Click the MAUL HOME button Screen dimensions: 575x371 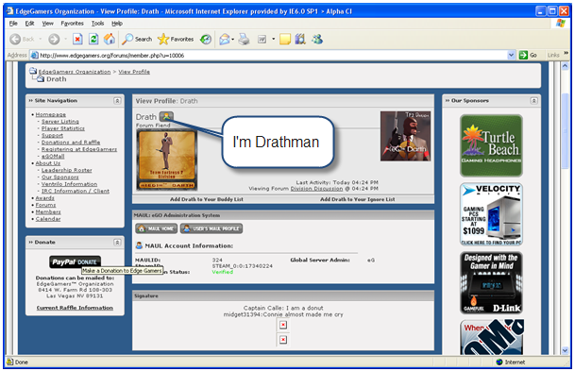(x=157, y=228)
